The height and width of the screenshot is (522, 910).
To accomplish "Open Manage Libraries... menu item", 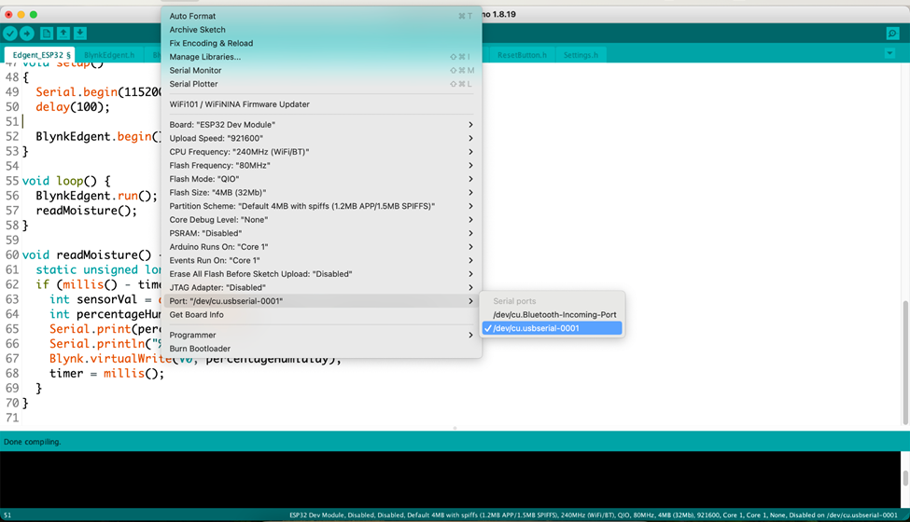I will tap(321, 57).
